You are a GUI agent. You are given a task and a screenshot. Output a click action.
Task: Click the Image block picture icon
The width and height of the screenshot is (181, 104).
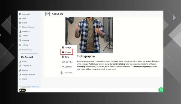click(x=63, y=47)
